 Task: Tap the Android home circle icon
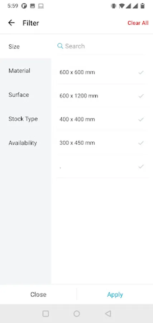pos(77,314)
